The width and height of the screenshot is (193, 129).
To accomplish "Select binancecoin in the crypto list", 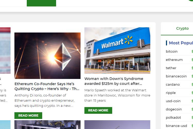I will tap(176, 76).
